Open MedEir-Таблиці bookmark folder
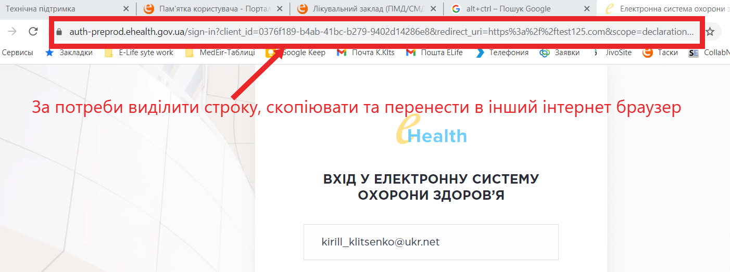 coord(220,53)
